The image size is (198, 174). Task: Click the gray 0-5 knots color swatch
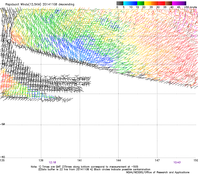(120, 3)
